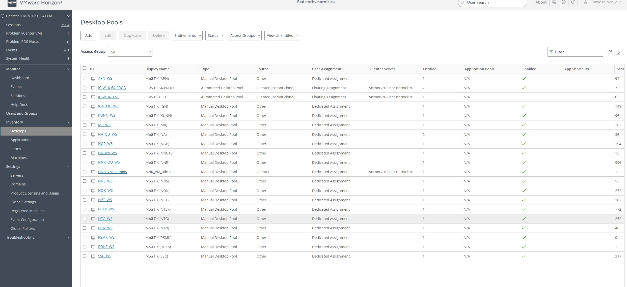The width and height of the screenshot is (627, 287).
Task: Toggle the select-all header checkbox
Action: [85, 68]
